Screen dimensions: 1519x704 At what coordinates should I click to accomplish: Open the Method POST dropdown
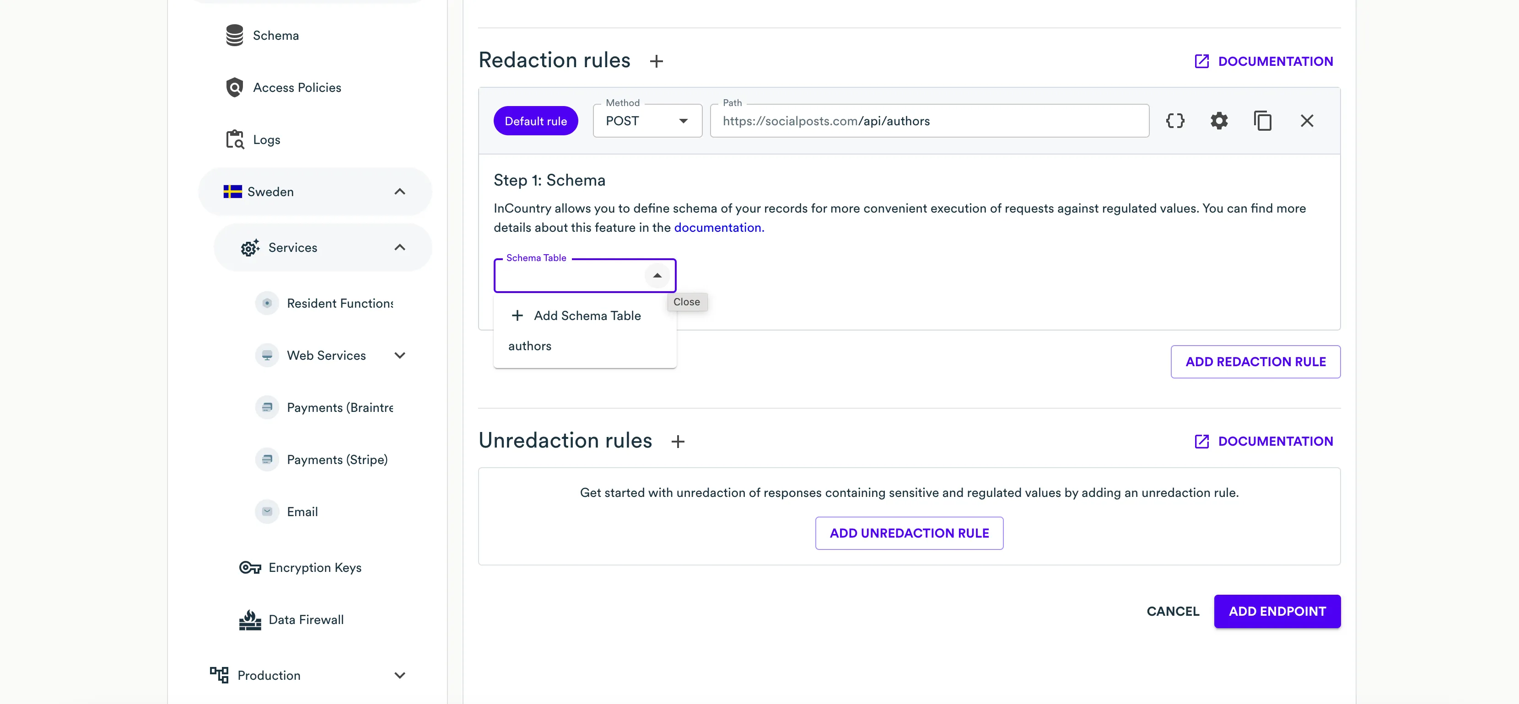[x=647, y=121]
